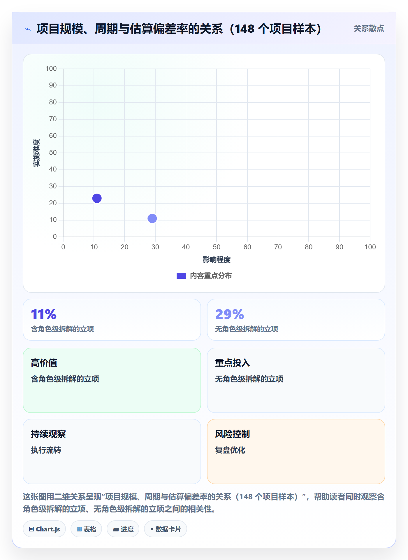Open the 29% stat card
Viewport: 408px width, 560px height.
click(x=296, y=320)
